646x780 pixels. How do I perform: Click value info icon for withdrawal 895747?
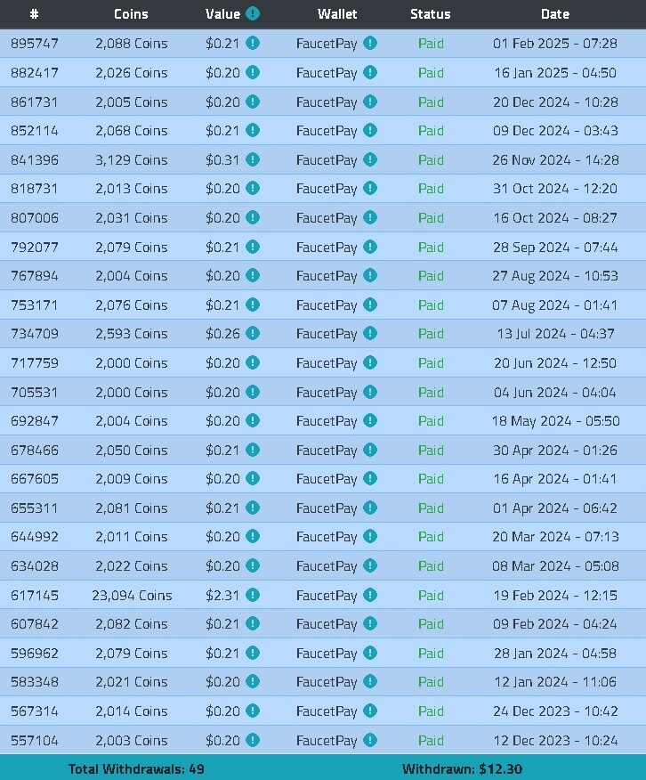coord(253,43)
